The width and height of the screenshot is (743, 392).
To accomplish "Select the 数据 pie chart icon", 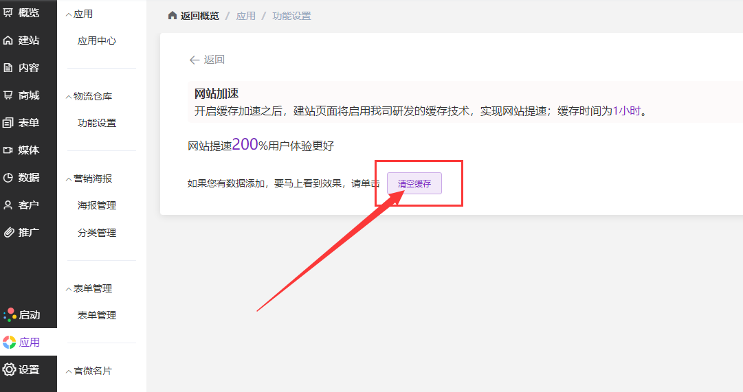I will pyautogui.click(x=8, y=178).
